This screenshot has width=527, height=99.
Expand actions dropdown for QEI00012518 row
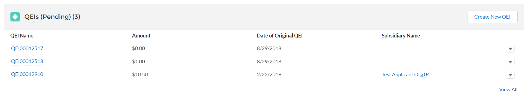click(x=510, y=62)
